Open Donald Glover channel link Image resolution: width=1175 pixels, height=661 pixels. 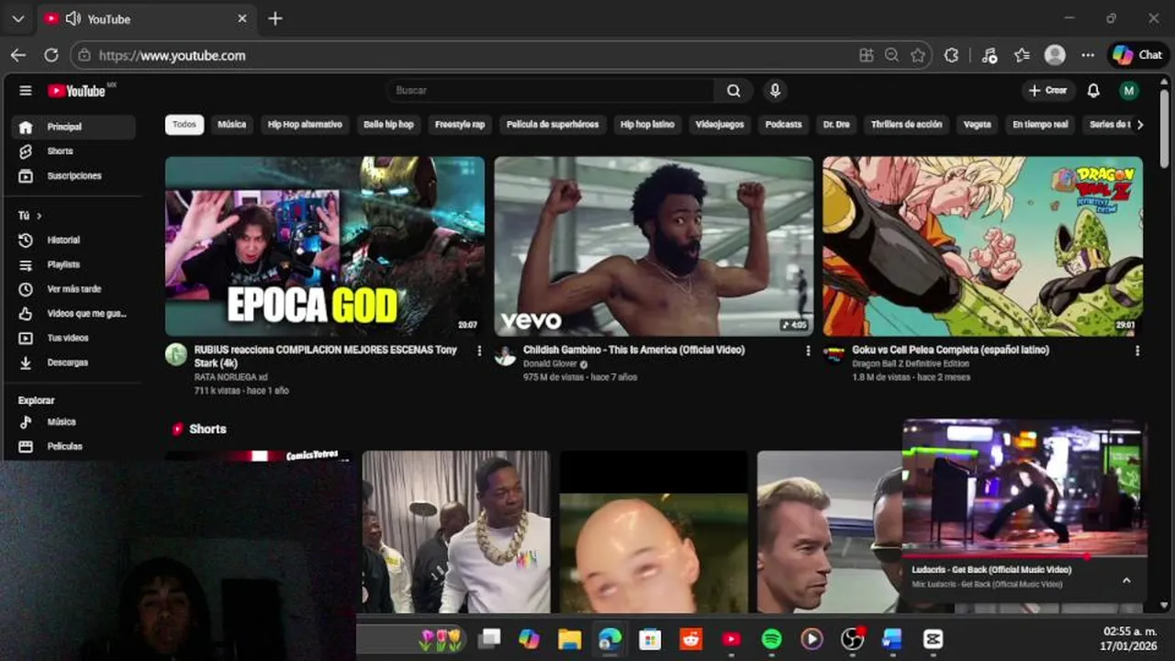click(551, 364)
